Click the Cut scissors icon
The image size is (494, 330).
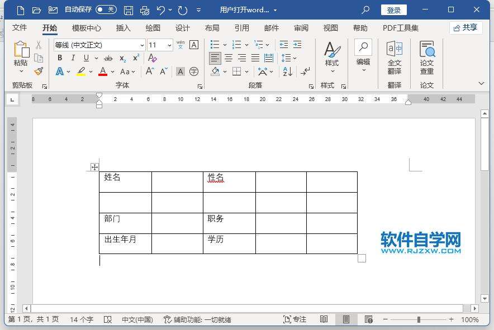[x=39, y=45]
